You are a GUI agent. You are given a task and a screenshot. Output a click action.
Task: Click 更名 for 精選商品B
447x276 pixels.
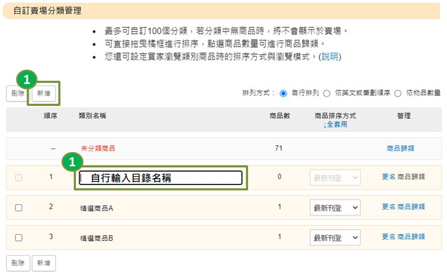389,236
